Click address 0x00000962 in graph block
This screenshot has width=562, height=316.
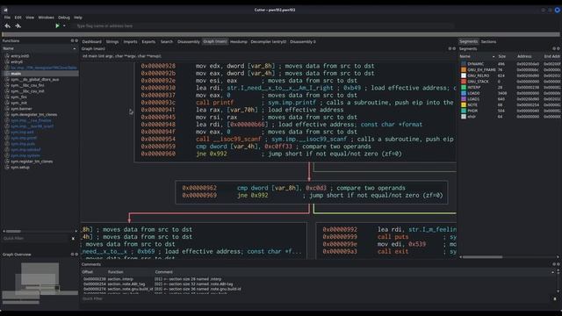(199, 188)
